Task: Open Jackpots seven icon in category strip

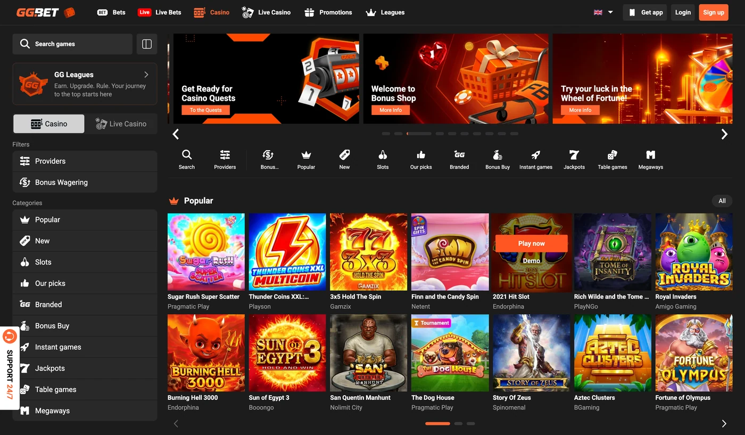Action: tap(574, 154)
